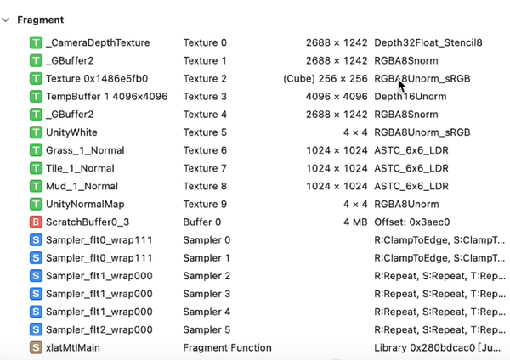Click the texture icon for Texture 0x1486e5fb0
This screenshot has height=360, width=510.
pos(36,79)
